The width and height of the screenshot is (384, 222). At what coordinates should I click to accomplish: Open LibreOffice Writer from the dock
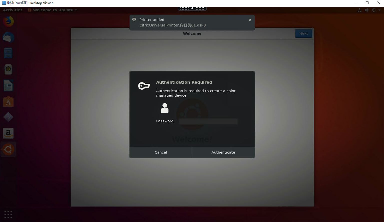tap(8, 85)
